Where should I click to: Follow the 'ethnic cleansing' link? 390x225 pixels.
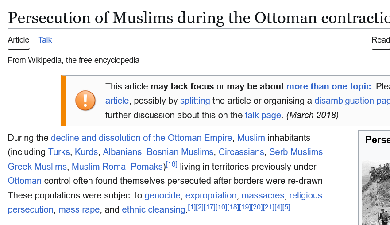[154, 209]
